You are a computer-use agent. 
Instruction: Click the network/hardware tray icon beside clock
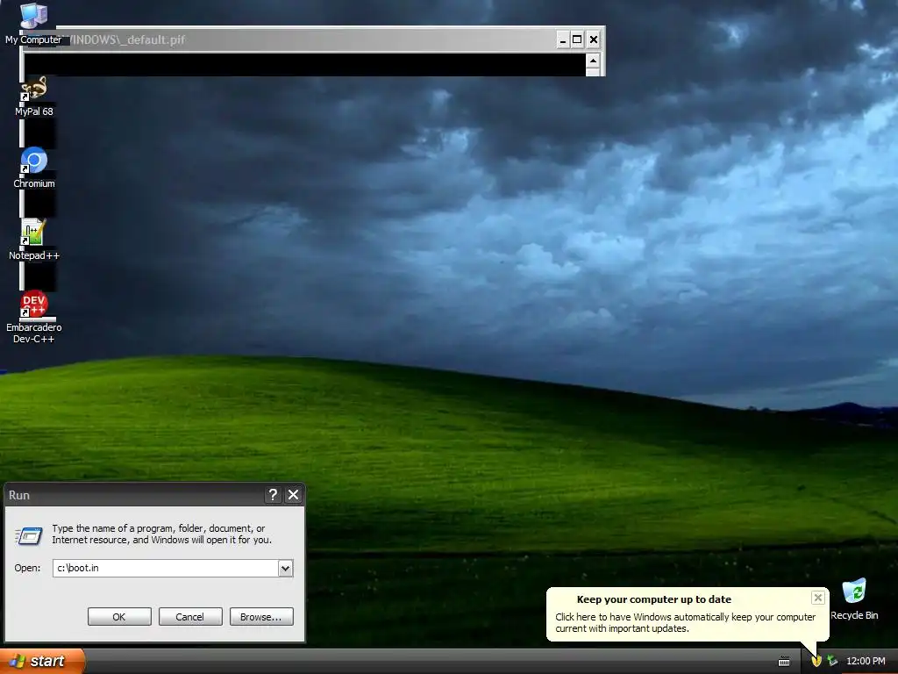tap(833, 661)
